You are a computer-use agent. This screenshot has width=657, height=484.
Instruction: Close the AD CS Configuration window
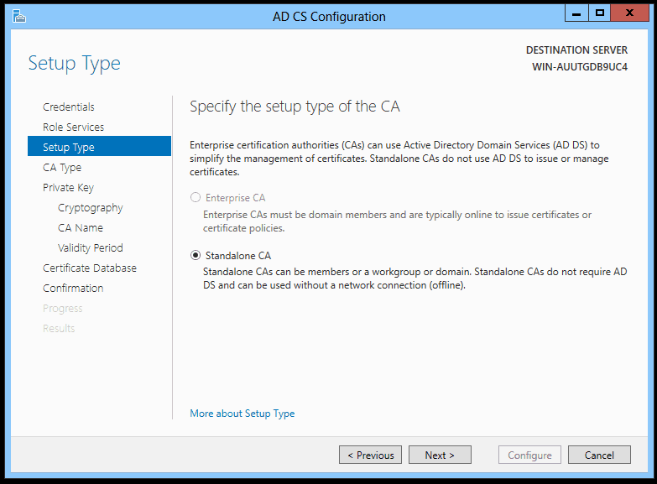629,13
